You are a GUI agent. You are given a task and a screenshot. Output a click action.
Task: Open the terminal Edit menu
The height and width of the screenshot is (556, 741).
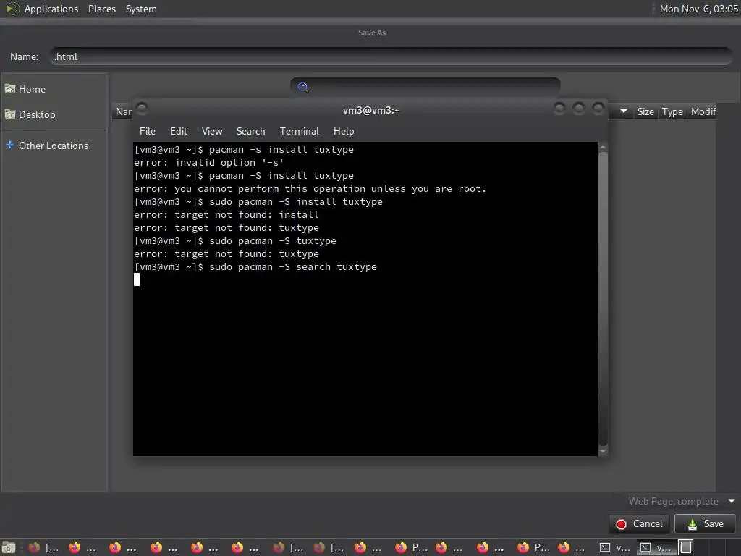tap(178, 132)
